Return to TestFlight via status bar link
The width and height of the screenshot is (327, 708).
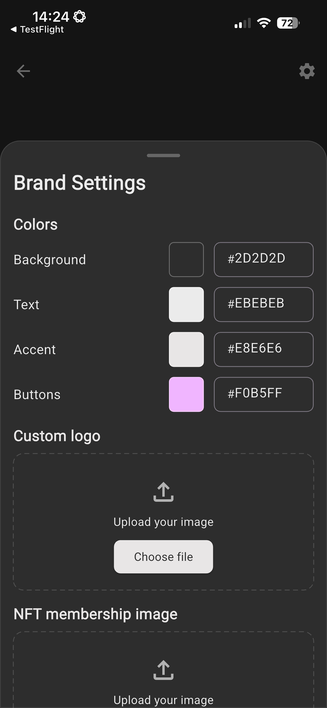click(x=37, y=29)
